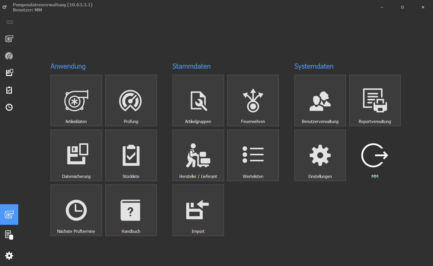This screenshot has height=266, width=433.
Task: Click the sidebar document database icon
Action: pyautogui.click(x=9, y=235)
